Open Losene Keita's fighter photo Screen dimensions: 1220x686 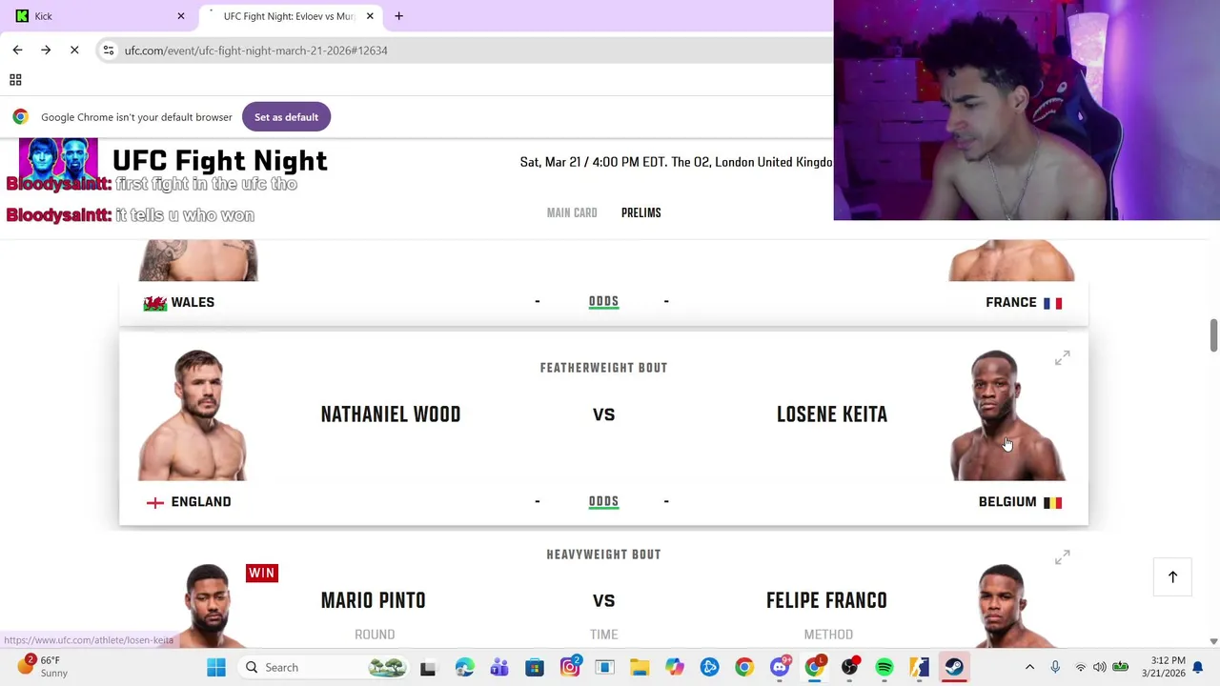coord(1006,416)
